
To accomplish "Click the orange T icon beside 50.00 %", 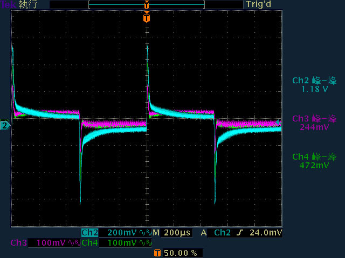I will click(x=157, y=253).
